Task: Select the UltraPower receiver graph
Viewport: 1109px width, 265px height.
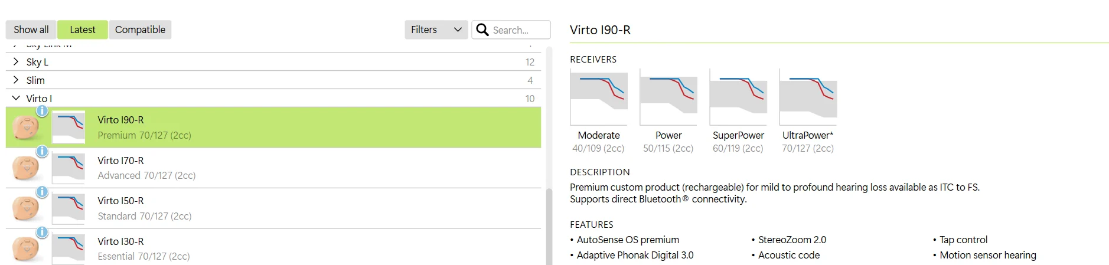Action: (808, 97)
